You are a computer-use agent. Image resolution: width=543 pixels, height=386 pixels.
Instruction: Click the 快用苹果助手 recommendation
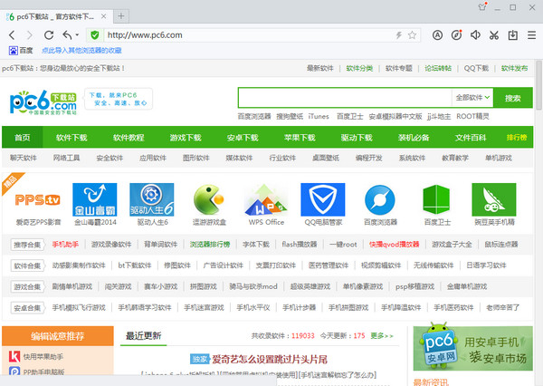click(36, 356)
